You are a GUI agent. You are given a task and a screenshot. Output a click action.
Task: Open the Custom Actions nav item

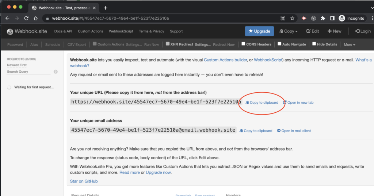91,31
